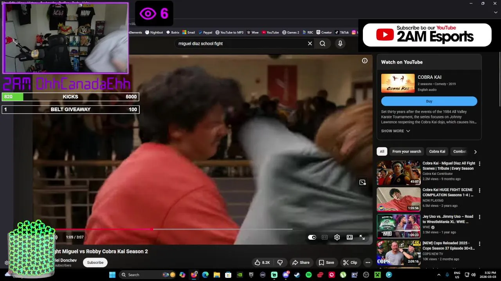Open Microsoft Store from taskbar
The height and width of the screenshot is (281, 501).
click(x=228, y=275)
